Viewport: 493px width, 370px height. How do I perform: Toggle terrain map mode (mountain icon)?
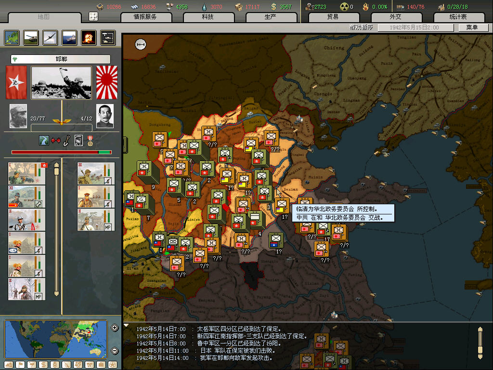point(9,365)
